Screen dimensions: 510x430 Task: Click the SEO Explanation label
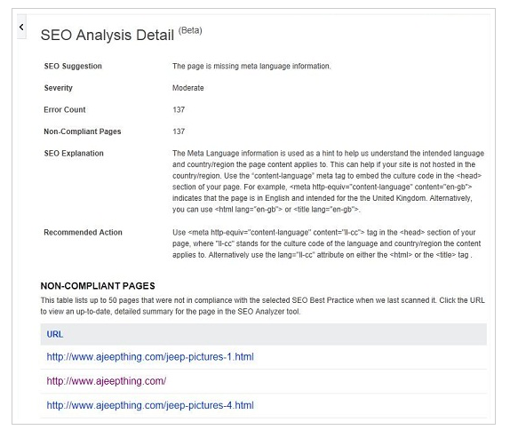pos(74,153)
